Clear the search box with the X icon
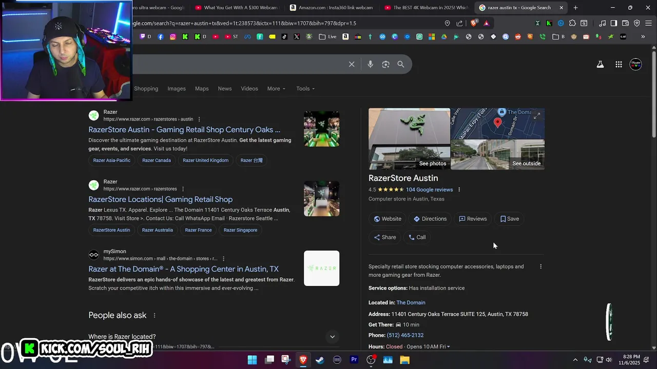The height and width of the screenshot is (369, 657). (x=352, y=64)
